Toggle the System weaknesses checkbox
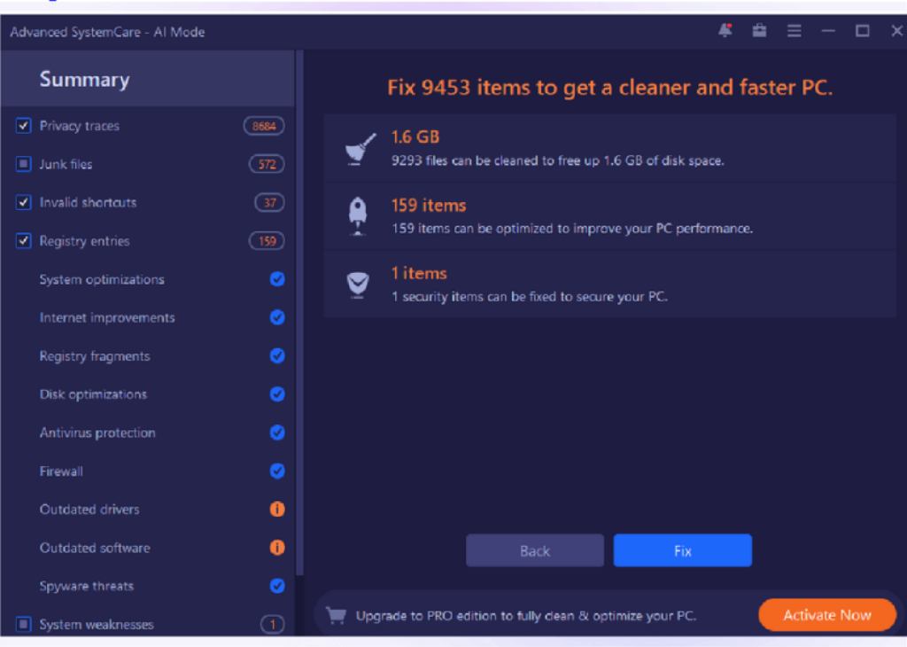This screenshot has width=907, height=647. click(x=23, y=624)
